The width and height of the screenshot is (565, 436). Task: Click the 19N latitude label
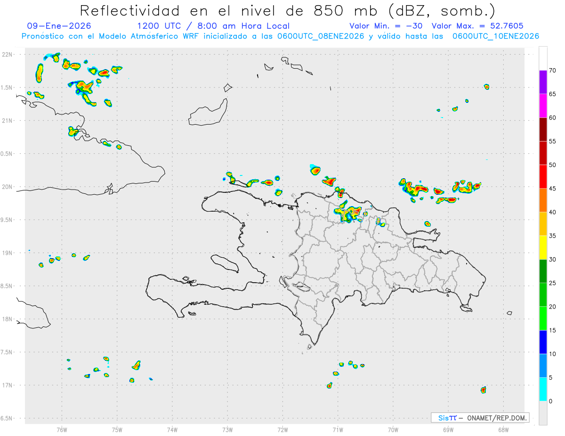pos(8,253)
